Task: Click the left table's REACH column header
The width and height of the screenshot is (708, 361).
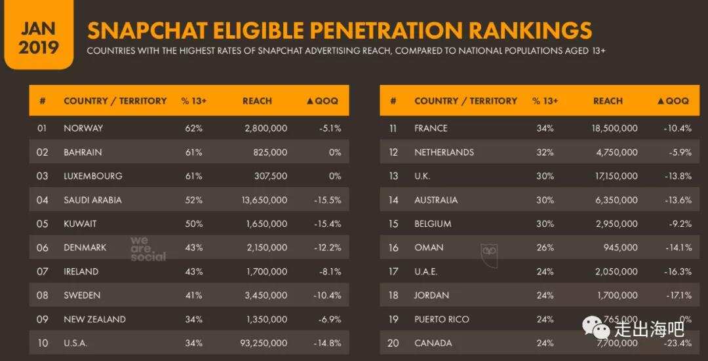Action: (x=257, y=101)
